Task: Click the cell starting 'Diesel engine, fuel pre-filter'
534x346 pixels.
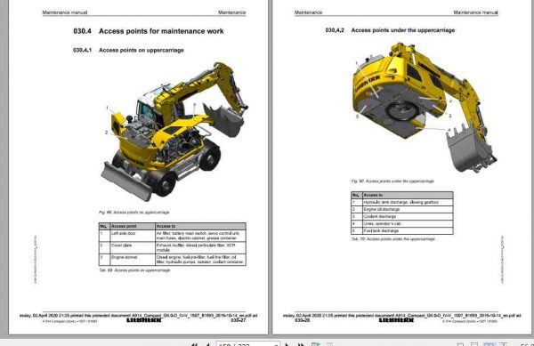Action: coord(200,260)
